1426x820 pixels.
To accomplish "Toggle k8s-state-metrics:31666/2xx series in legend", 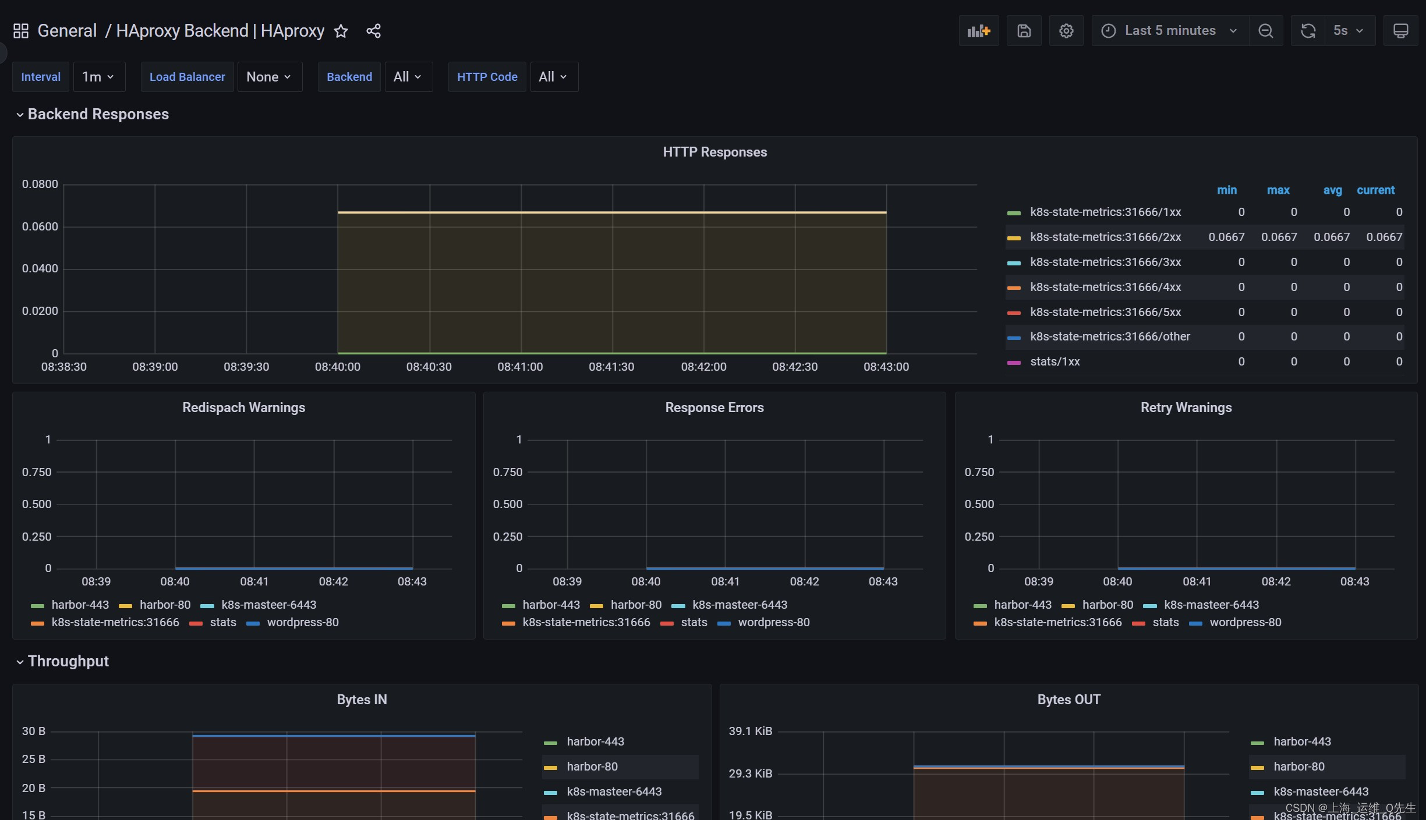I will pyautogui.click(x=1105, y=237).
